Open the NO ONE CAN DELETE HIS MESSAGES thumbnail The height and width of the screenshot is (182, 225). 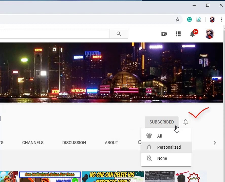pyautogui.click(x=113, y=176)
